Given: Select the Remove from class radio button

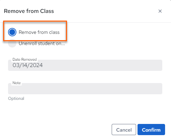Looking at the screenshot, I should pyautogui.click(x=12, y=32).
